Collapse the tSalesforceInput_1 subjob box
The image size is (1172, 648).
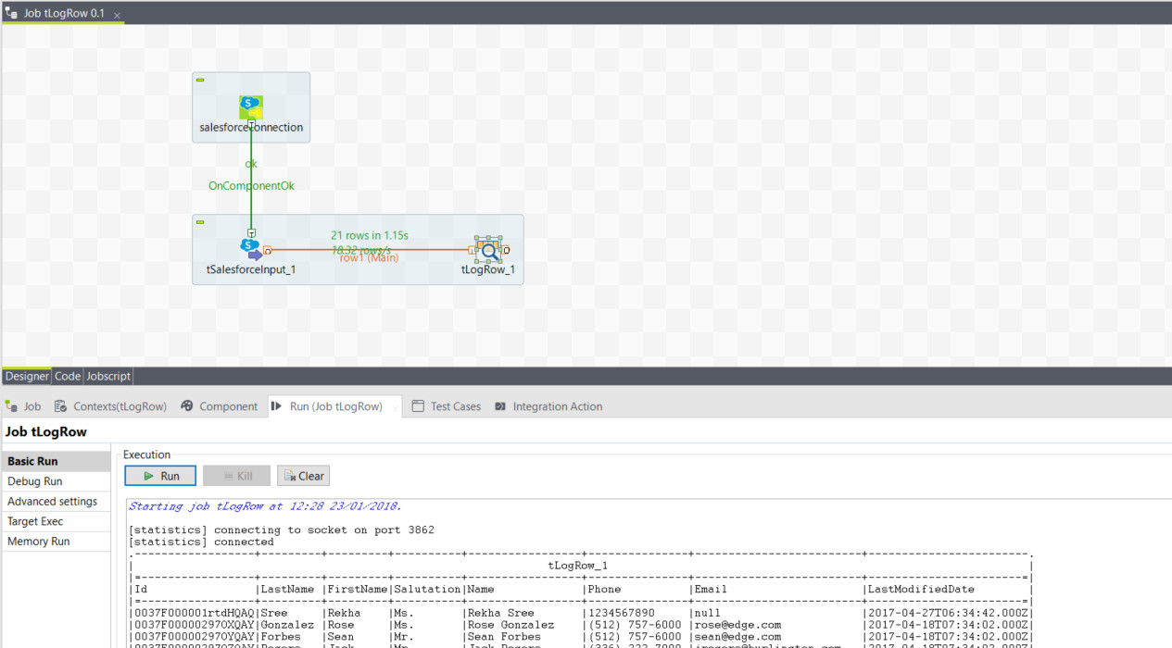tap(200, 222)
